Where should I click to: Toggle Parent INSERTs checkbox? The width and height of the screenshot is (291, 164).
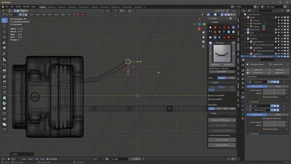point(209,99)
